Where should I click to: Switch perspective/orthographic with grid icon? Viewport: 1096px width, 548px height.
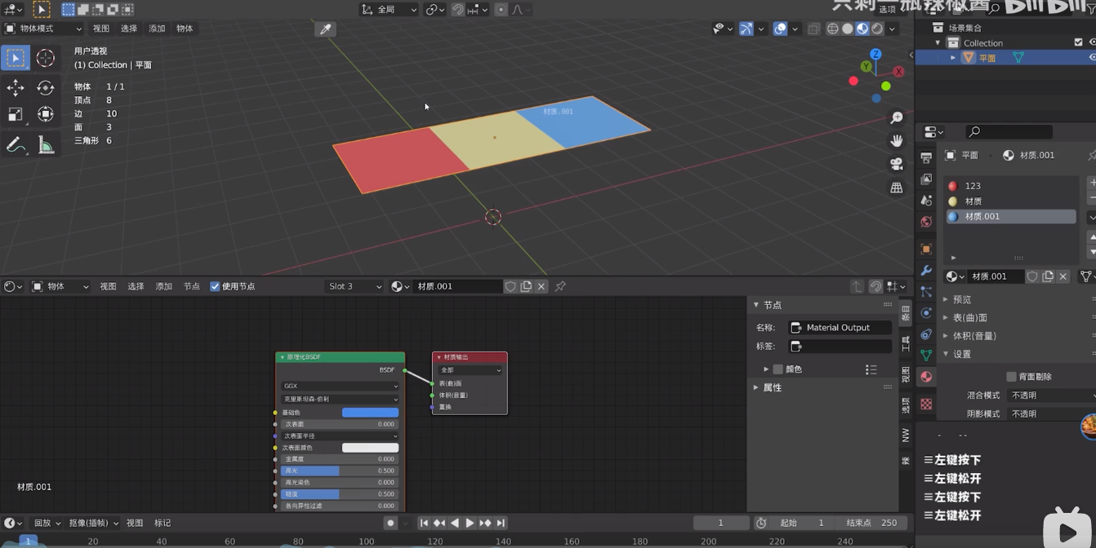[897, 188]
